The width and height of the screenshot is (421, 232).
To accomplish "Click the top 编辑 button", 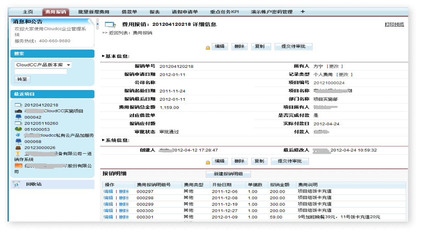I will (x=220, y=47).
